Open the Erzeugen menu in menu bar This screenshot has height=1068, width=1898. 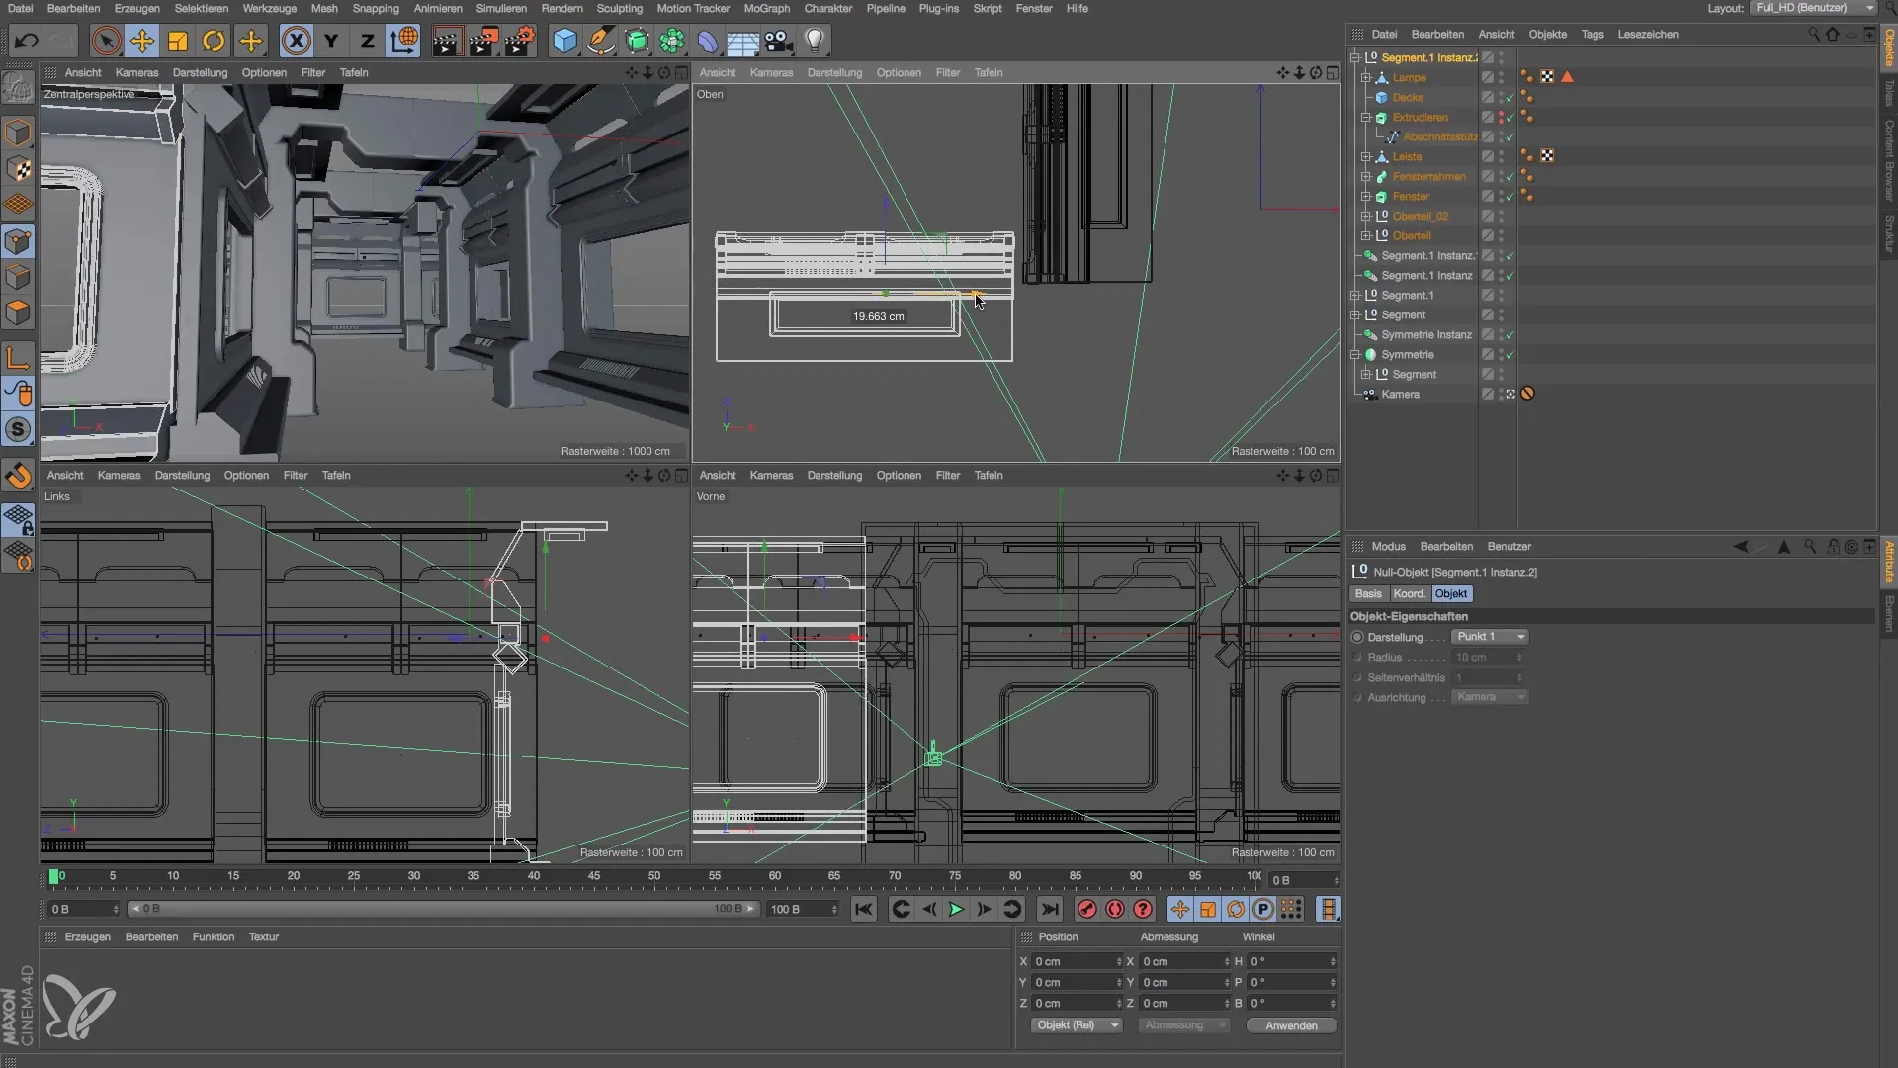click(x=136, y=8)
